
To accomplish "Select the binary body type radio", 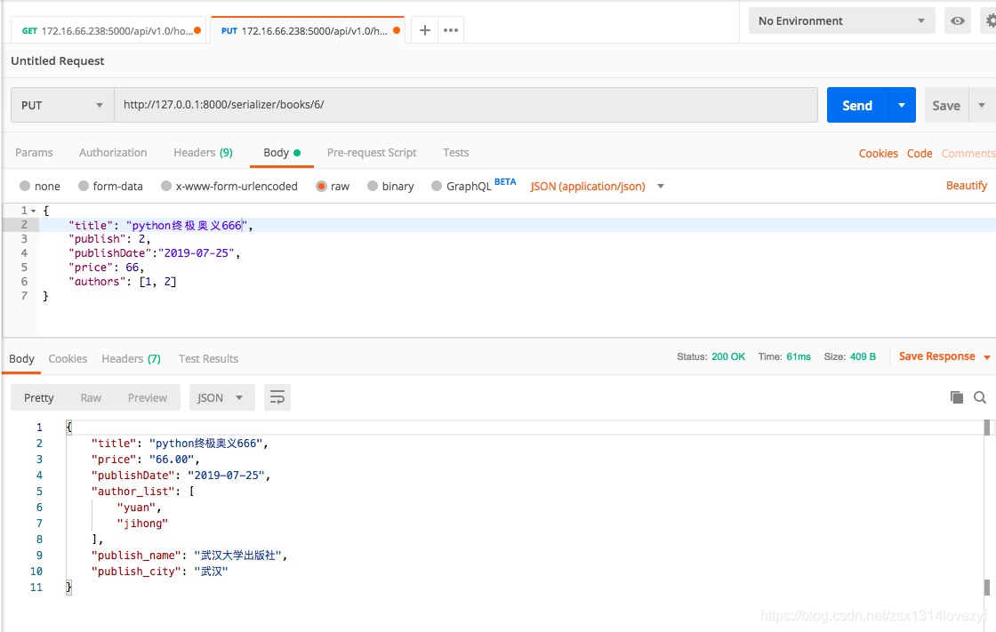I will coord(373,186).
